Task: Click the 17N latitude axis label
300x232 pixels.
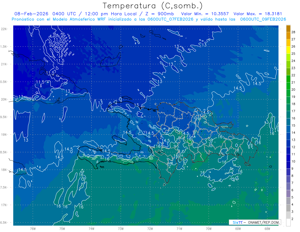Action: (x=4, y=205)
